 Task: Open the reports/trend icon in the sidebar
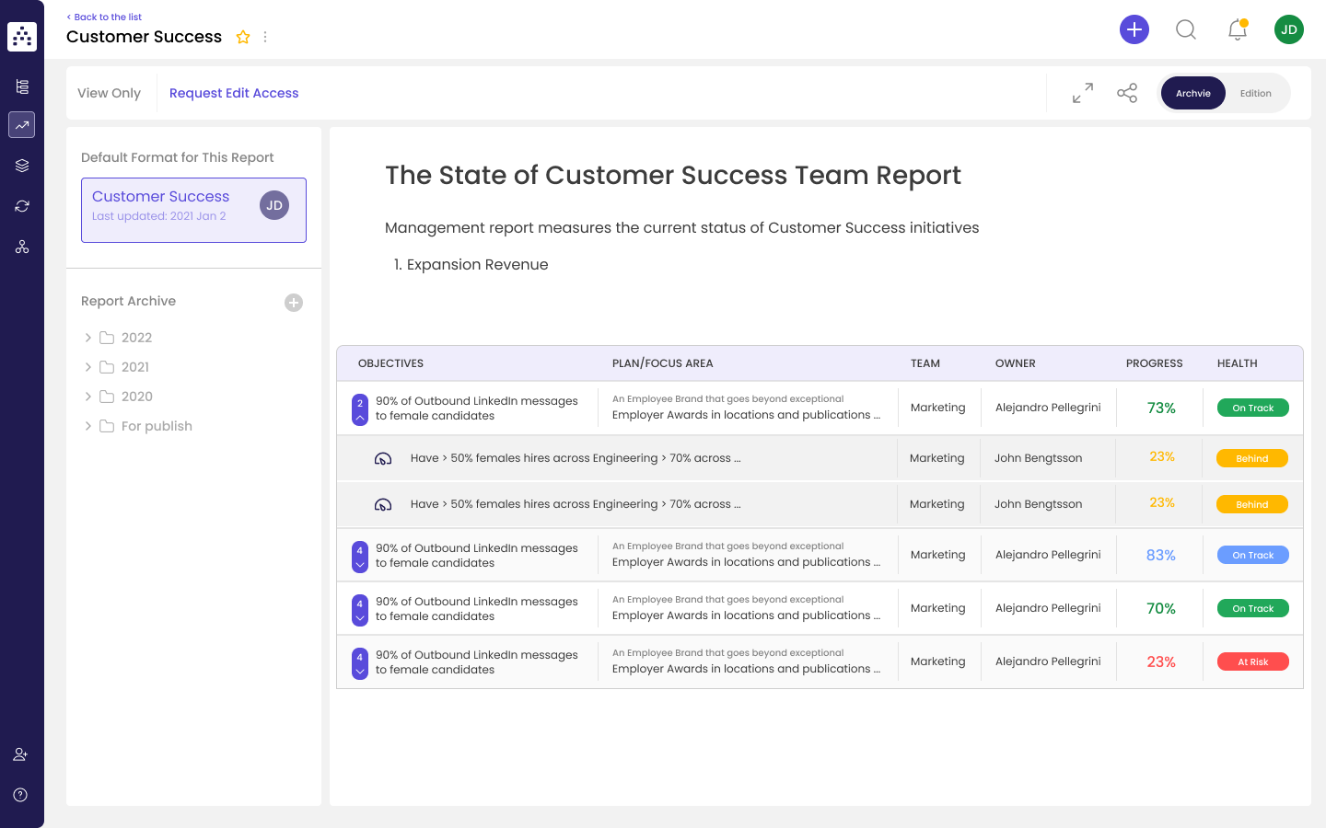pos(21,124)
